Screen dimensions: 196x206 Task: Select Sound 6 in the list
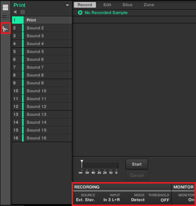42,59
